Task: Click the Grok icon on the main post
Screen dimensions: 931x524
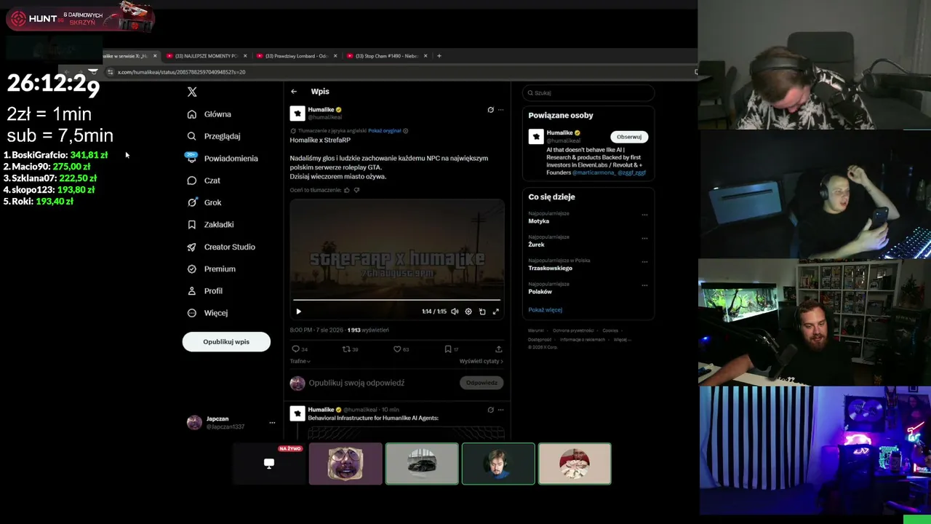Action: (490, 110)
